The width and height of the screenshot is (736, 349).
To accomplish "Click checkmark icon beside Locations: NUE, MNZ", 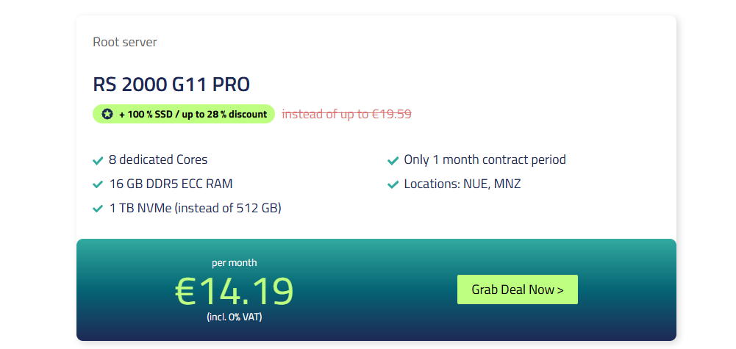I will coord(393,184).
